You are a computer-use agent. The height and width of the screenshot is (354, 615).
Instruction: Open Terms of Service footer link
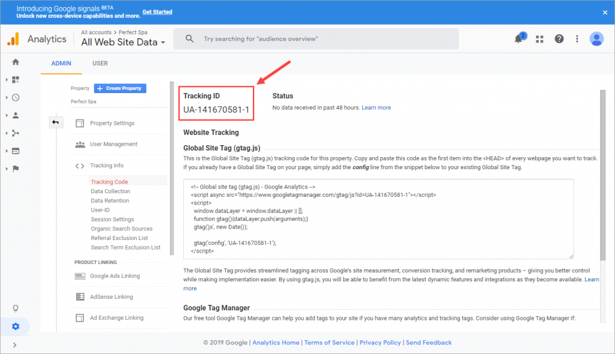[329, 343]
